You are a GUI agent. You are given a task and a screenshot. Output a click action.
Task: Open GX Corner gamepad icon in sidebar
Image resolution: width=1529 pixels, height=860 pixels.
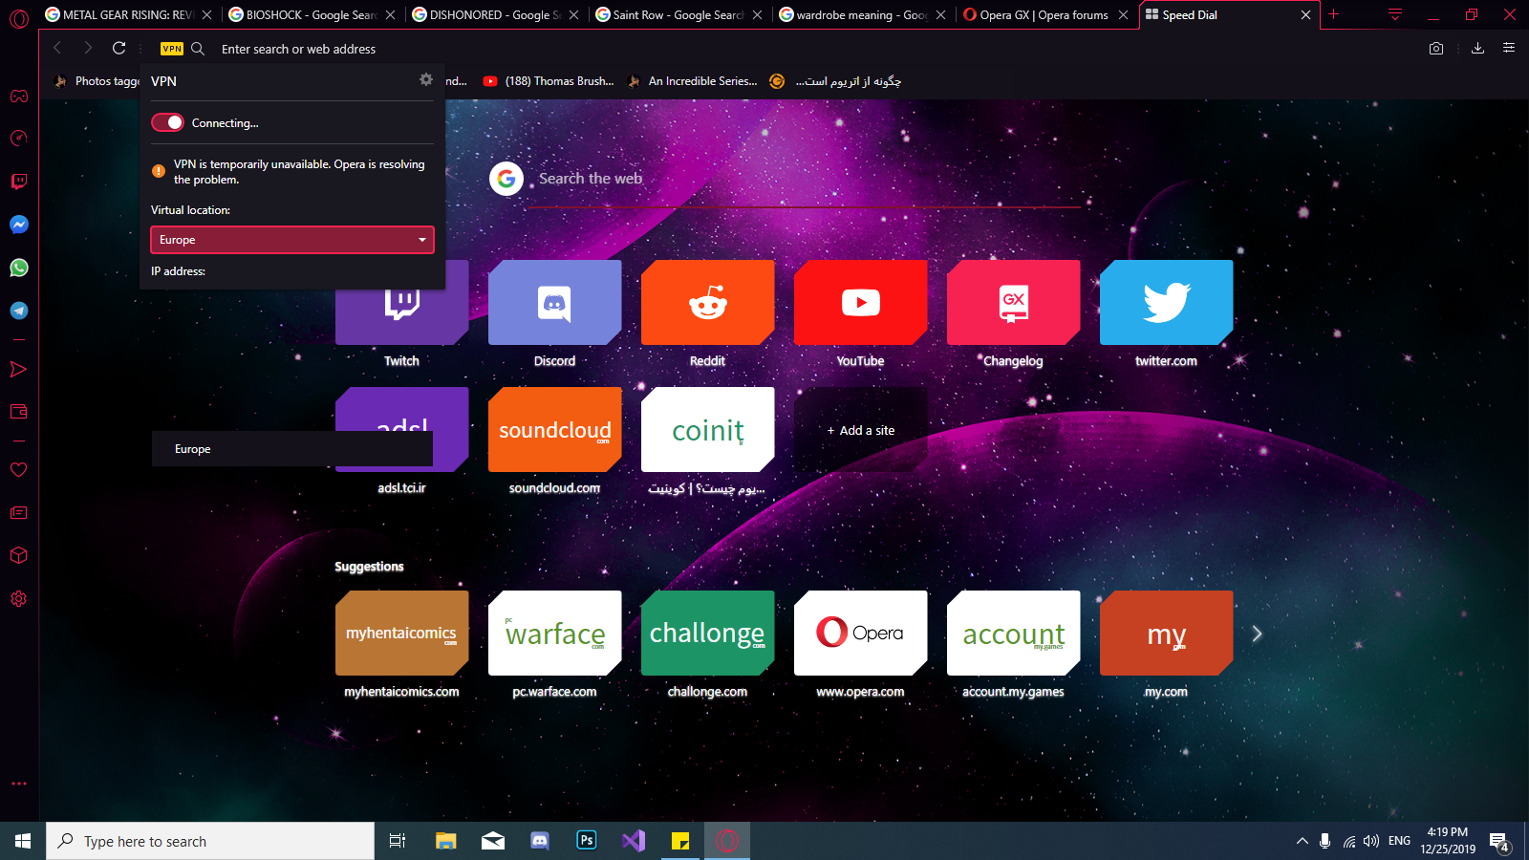tap(19, 96)
